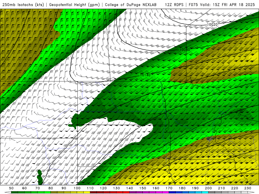Select the dark purple swatch starting at 140
The height and width of the screenshot is (194, 259).
point(133,192)
